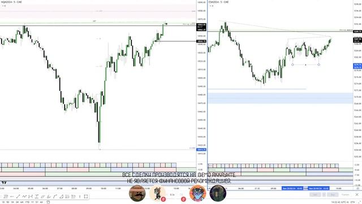
Task: Click the ES current price label on the price scale
Action: click(x=357, y=40)
